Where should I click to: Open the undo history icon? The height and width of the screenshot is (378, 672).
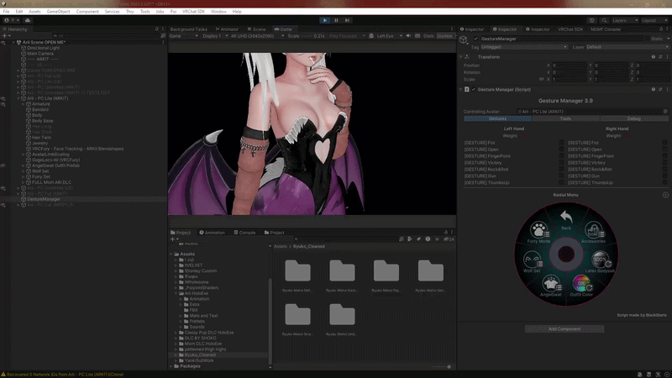(x=592, y=20)
